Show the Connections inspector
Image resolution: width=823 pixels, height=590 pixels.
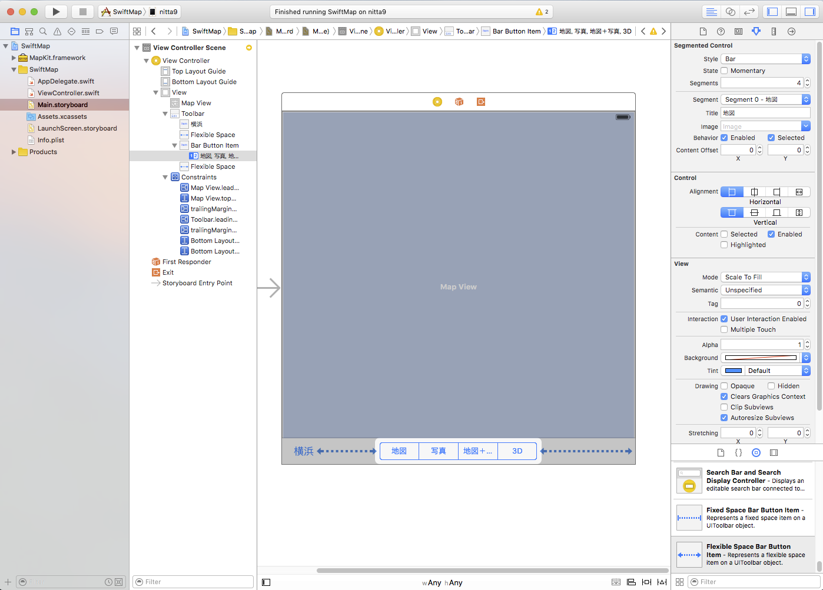(x=791, y=31)
